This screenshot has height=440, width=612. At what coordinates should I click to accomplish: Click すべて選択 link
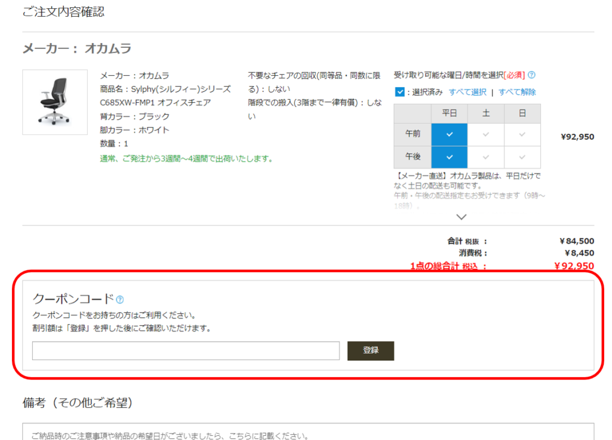coord(467,92)
